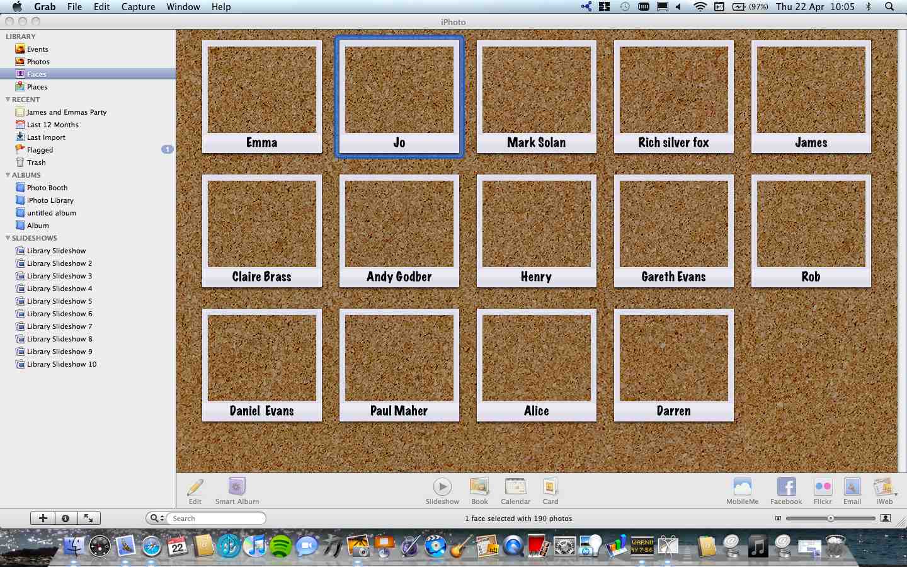This screenshot has width=907, height=567.
Task: Click the add (+) button
Action: click(43, 518)
